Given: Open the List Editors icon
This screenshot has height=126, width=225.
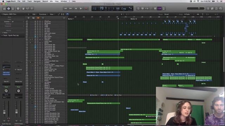Looking at the screenshot, I should tap(208, 8).
